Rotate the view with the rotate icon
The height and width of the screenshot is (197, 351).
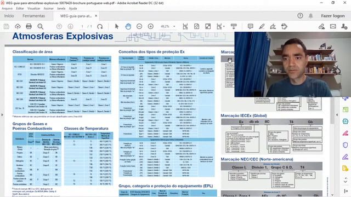pos(100,26)
